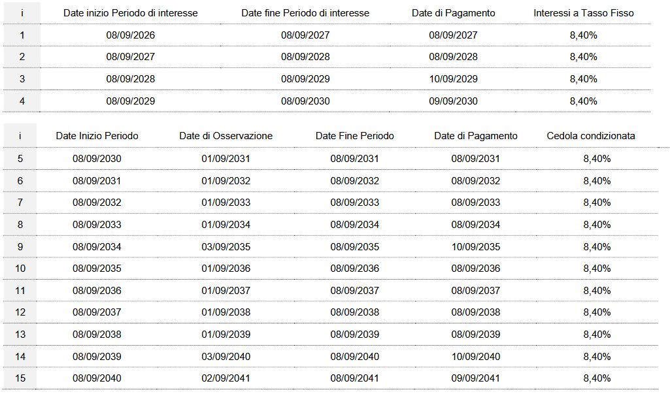The height and width of the screenshot is (394, 670).
Task: Click payment date 10/09/2040 in row 14
Action: (476, 357)
